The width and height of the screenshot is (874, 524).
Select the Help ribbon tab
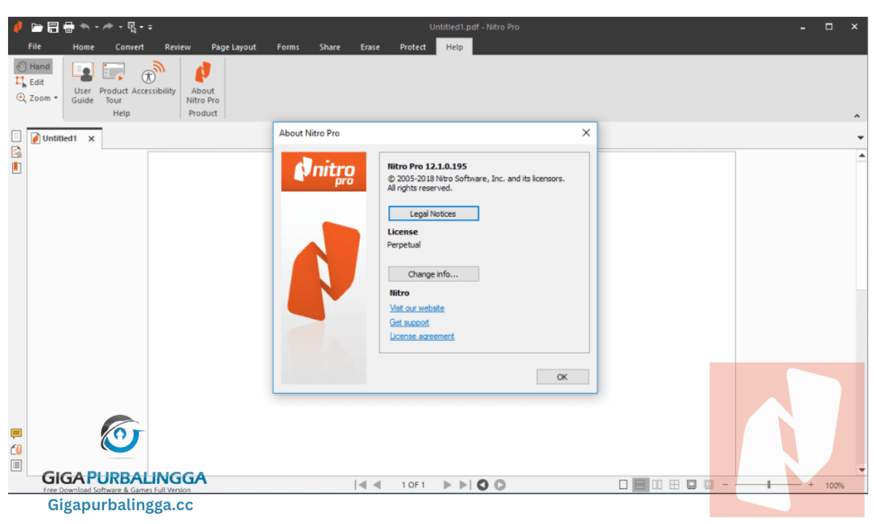coord(454,47)
